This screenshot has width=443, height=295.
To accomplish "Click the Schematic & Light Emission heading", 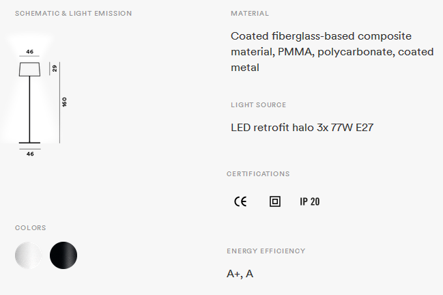I will (74, 14).
